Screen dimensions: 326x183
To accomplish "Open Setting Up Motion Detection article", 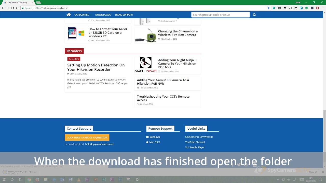I will 96,67.
